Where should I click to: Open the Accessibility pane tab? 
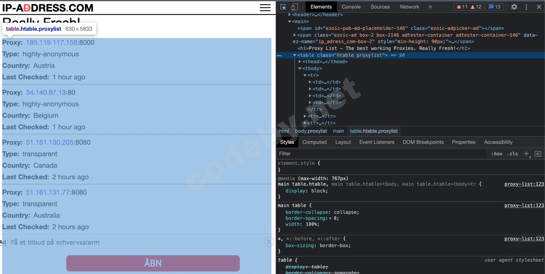[x=498, y=142]
